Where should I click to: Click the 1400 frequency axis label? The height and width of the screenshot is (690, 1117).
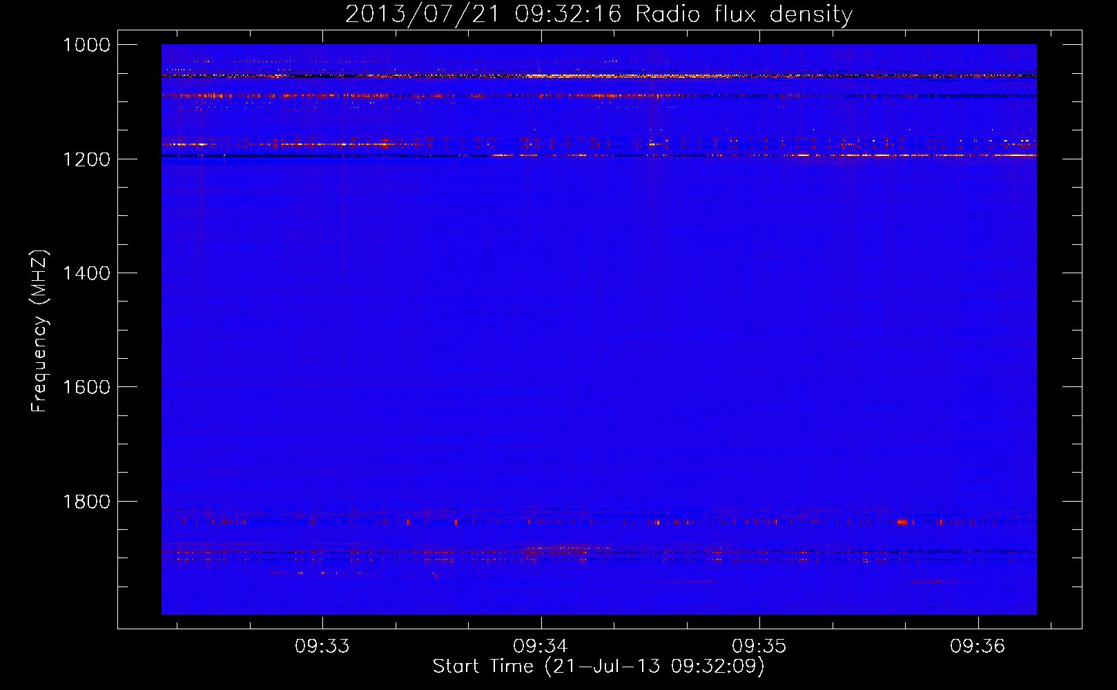point(86,273)
